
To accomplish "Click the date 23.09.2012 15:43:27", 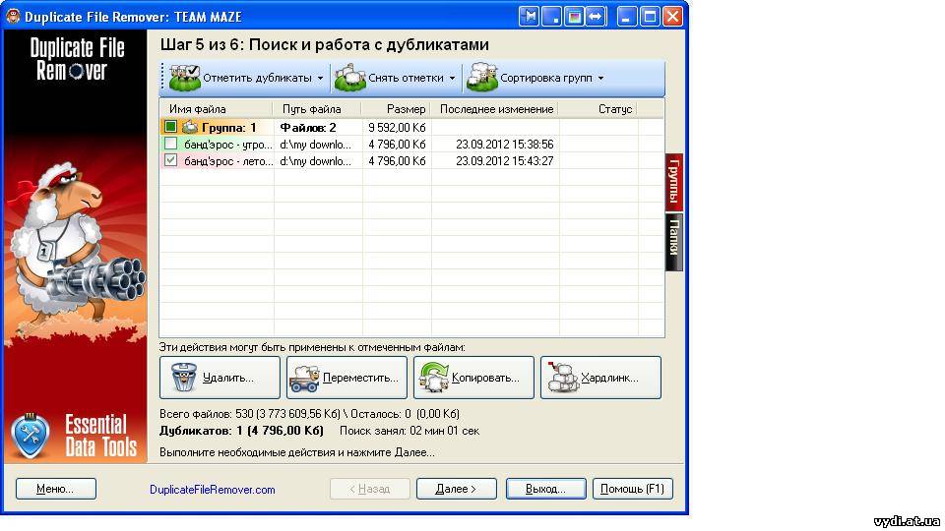I will pyautogui.click(x=504, y=161).
